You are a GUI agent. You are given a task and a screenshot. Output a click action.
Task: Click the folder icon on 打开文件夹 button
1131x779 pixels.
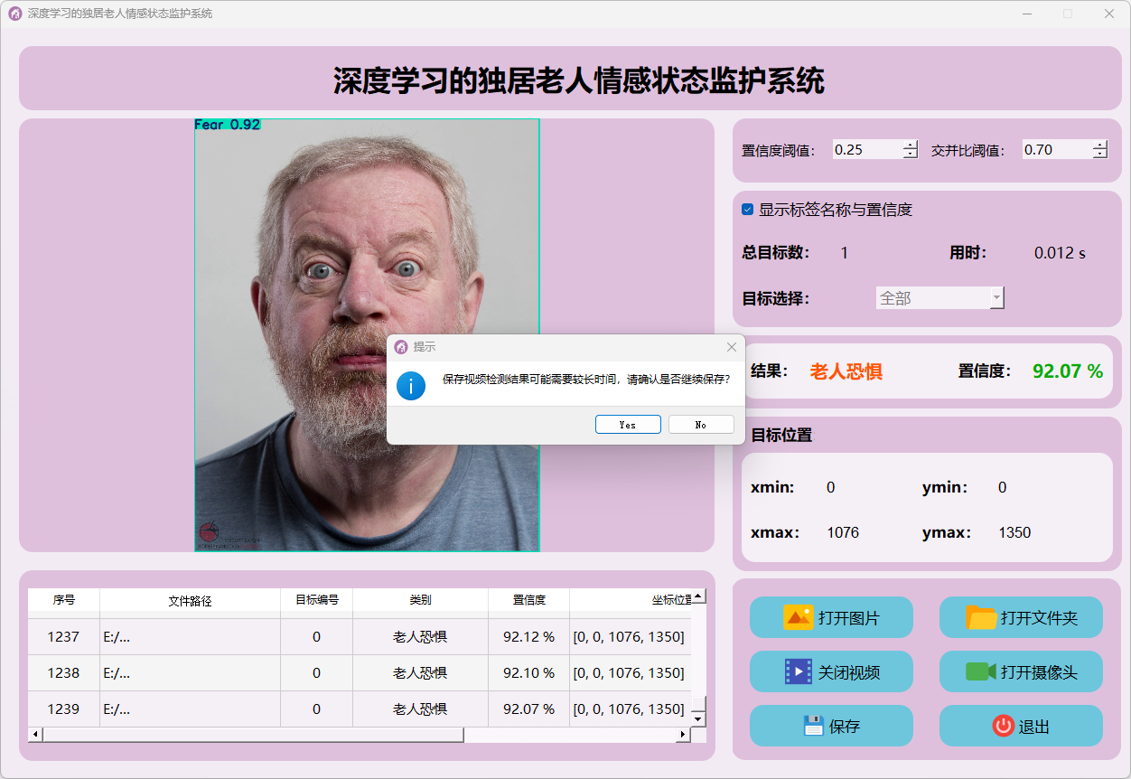pyautogui.click(x=981, y=617)
